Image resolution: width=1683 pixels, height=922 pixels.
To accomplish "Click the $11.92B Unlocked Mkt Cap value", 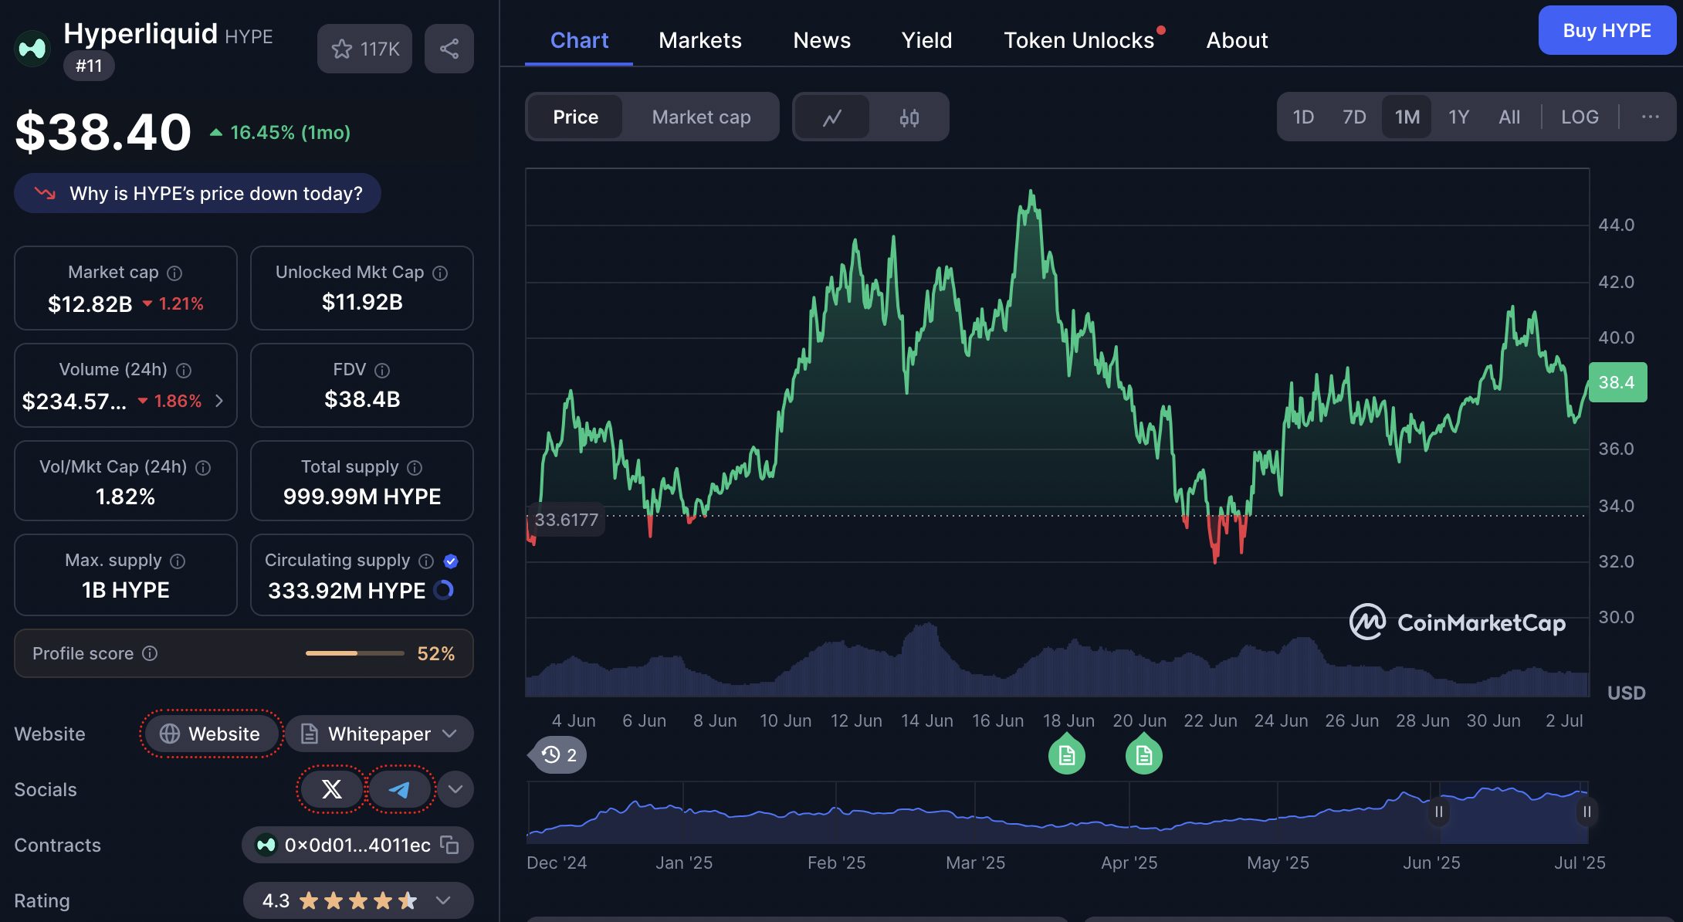I will click(x=362, y=302).
